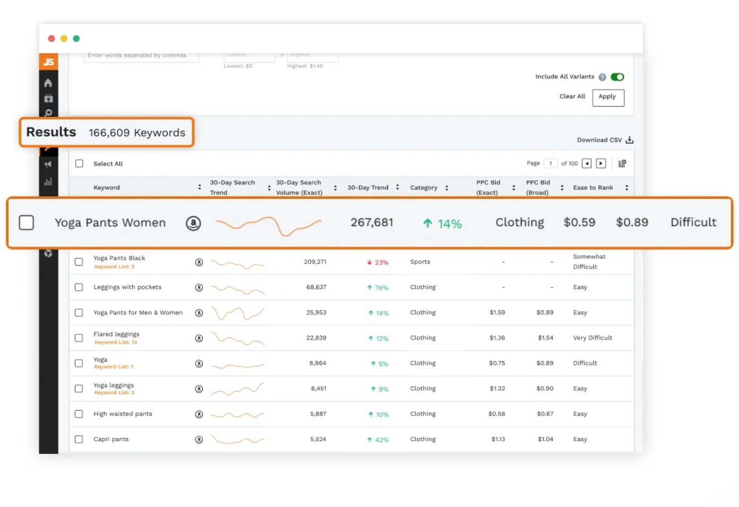This screenshot has height=507, width=739.
Task: Open the table column settings icon
Action: coord(622,163)
